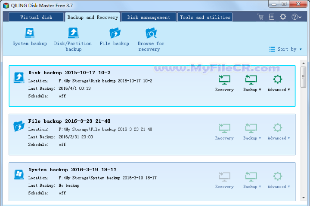Click location path 'F:\My Storage\File backup 2016-3-23 21-48'
Screen dimensions: 310x206
105,129
